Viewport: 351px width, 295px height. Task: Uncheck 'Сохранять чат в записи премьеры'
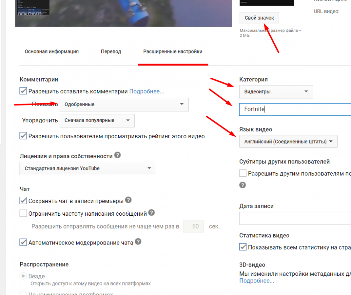(x=23, y=201)
